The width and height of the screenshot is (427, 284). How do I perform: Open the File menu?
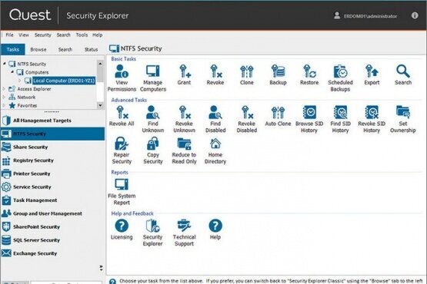9,35
